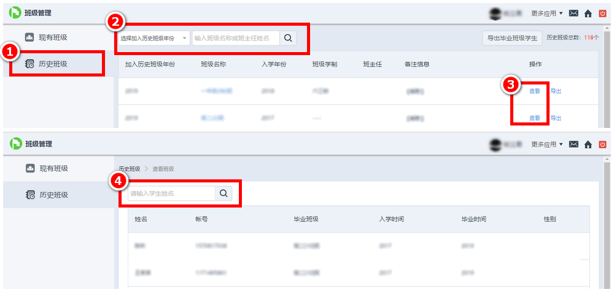Screen dimensions: 614x292
Task: Click the 导出毕业班级学生 button
Action: 512,39
